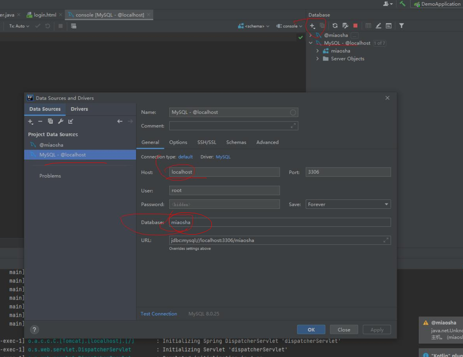Click the '1 of 7' schemas badge
This screenshot has width=463, height=357.
tap(379, 43)
